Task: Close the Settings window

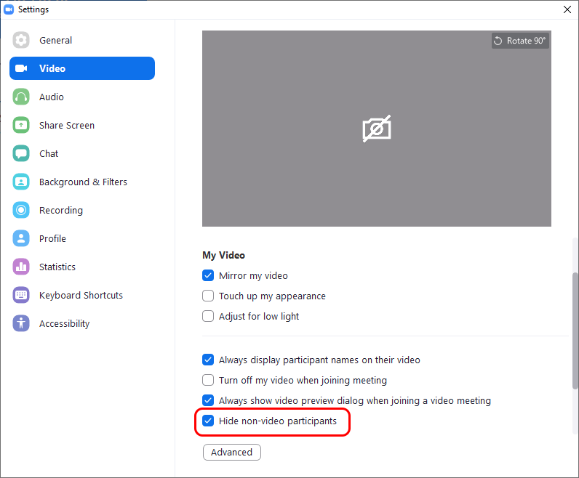Action: (567, 9)
